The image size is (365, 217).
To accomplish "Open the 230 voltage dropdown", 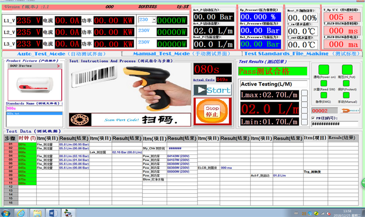I will tap(154, 20).
